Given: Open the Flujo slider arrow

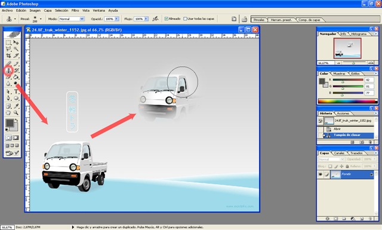Looking at the screenshot, I should coord(146,19).
